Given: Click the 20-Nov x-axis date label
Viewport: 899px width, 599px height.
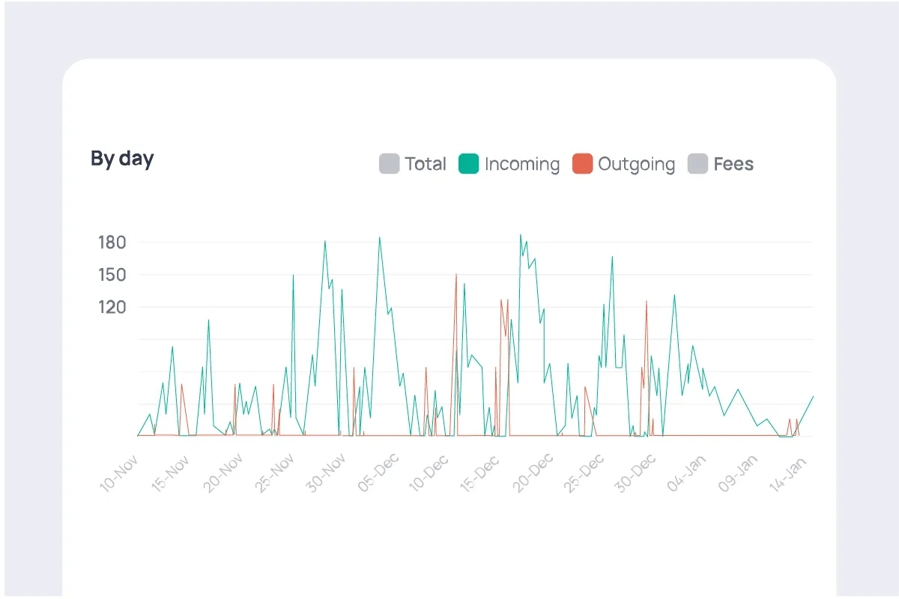Looking at the screenshot, I should (x=222, y=472).
